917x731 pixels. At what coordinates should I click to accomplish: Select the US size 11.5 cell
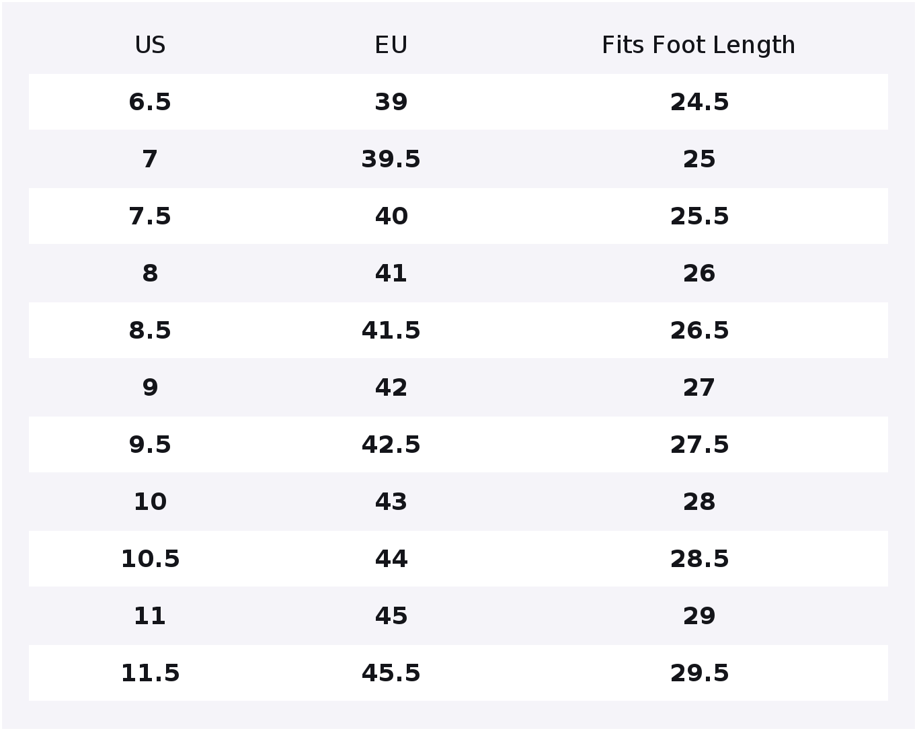(x=150, y=673)
